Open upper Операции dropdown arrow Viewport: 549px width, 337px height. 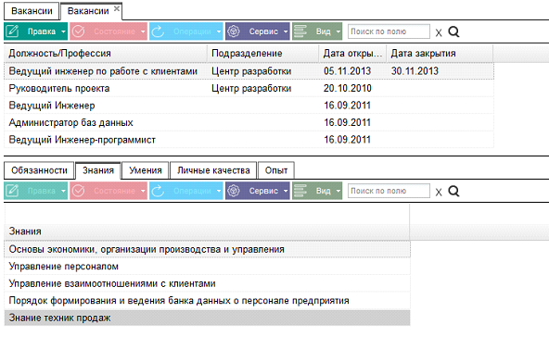[x=219, y=31]
